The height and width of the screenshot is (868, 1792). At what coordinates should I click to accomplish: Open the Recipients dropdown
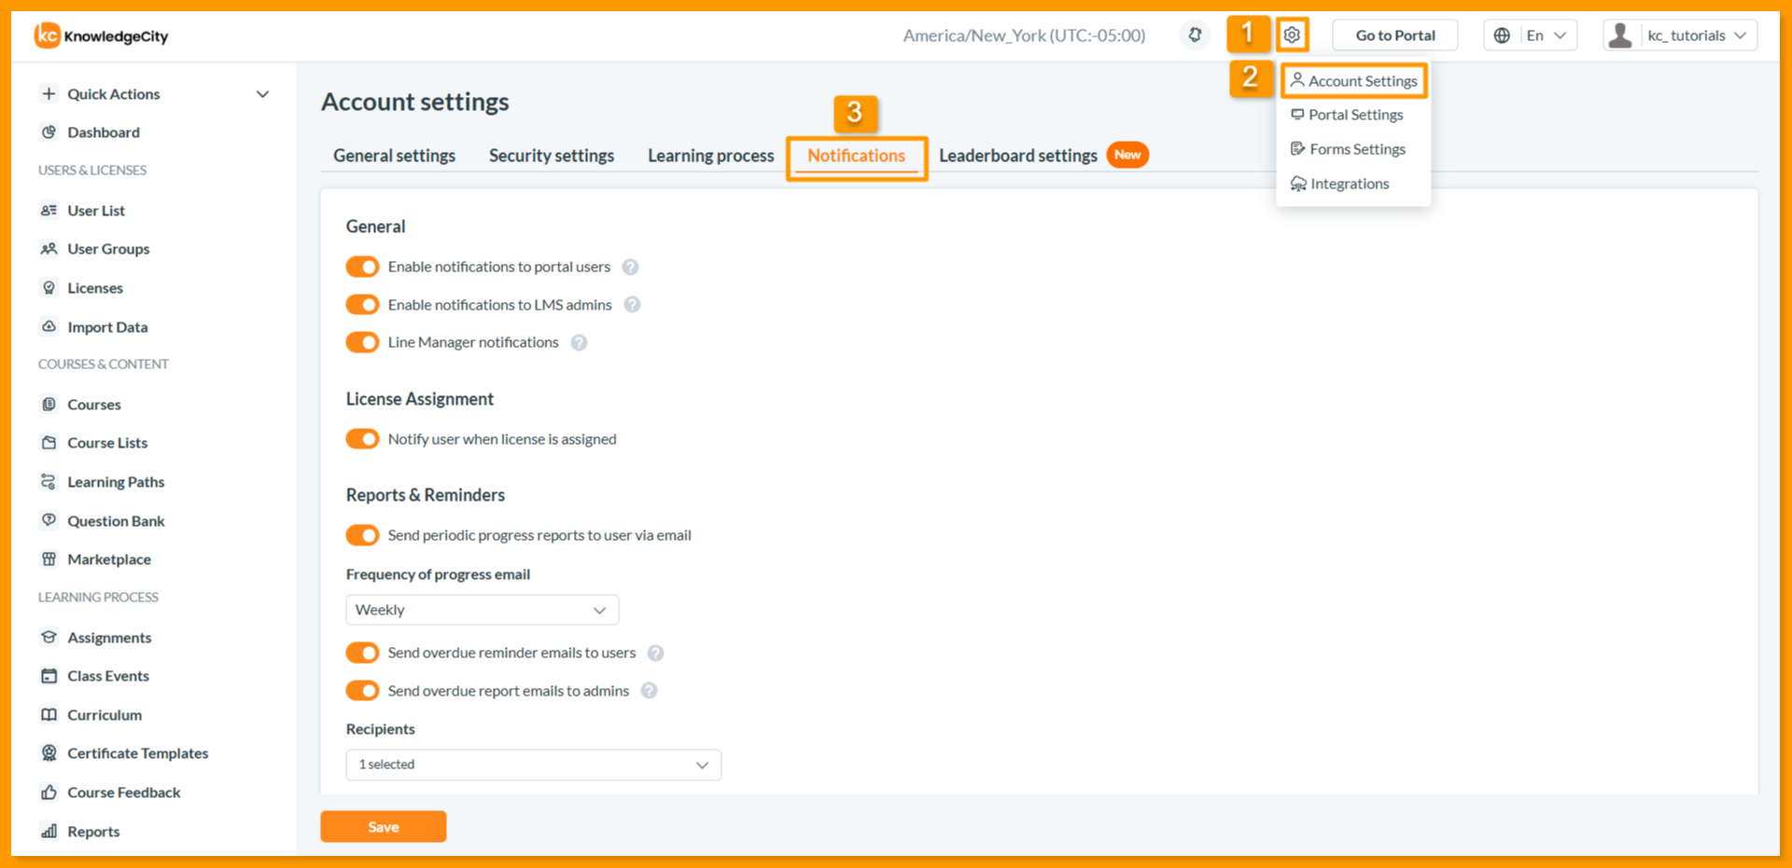coord(534,765)
